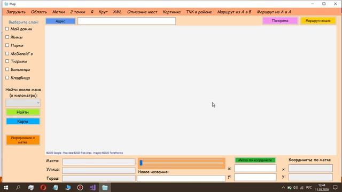Viewport: 342px width, 192px height.
Task: Open the File Explorer folder taskbar icon
Action: (x=105, y=187)
